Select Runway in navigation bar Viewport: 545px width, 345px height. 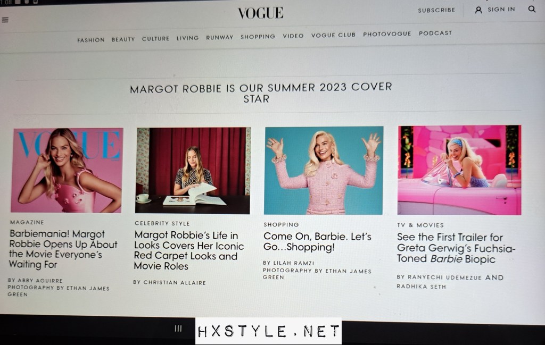click(x=219, y=37)
